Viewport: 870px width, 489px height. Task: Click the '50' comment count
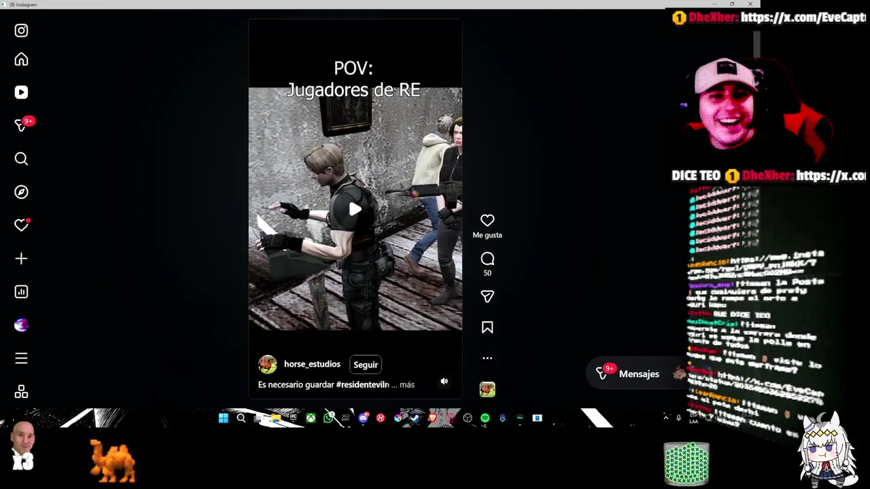click(x=487, y=273)
